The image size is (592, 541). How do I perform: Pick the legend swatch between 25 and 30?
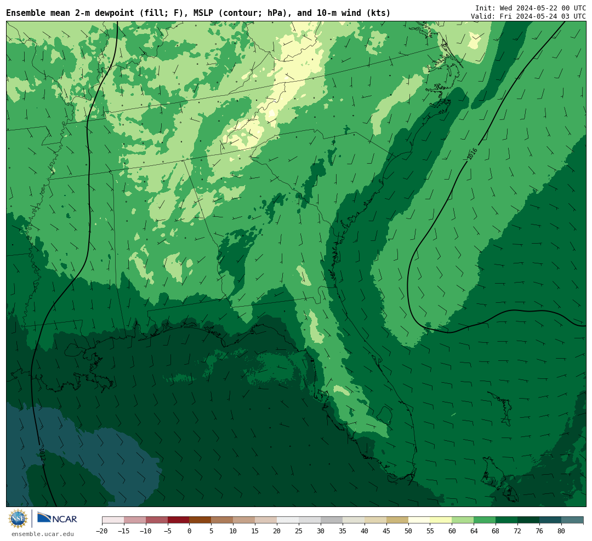[x=310, y=520]
